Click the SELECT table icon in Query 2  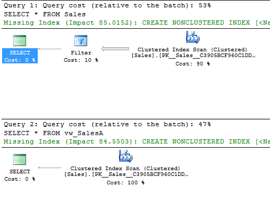point(20,159)
